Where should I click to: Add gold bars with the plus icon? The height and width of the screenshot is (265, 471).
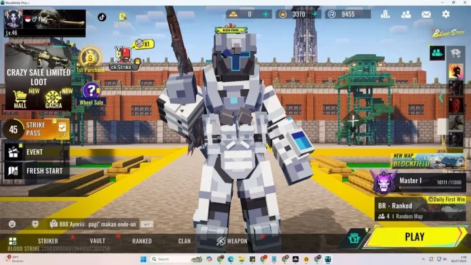[265, 14]
